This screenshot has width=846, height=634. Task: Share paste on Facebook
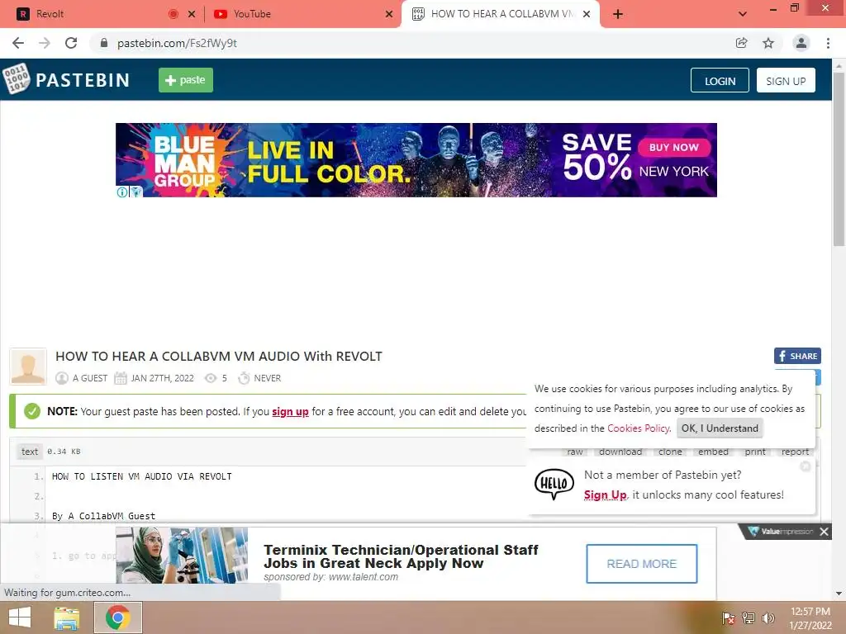[797, 356]
